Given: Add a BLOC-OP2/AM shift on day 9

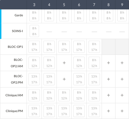Looking at the screenshot, I should [122, 63].
